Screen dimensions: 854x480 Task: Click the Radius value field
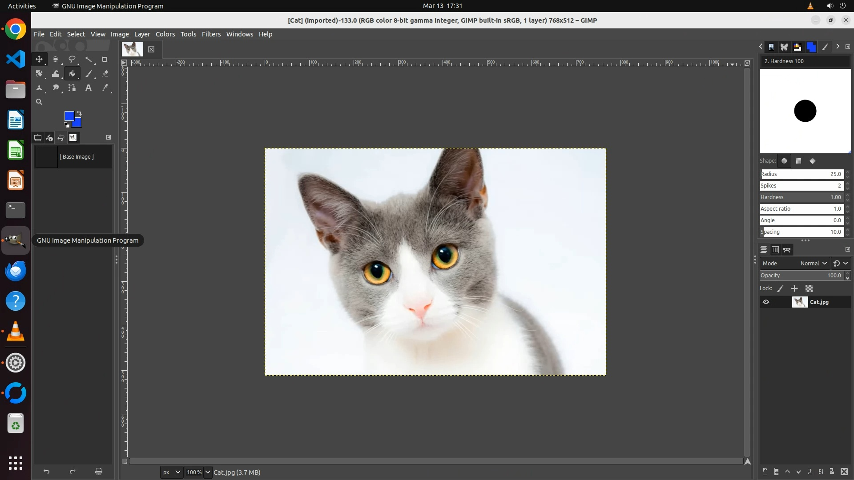point(802,174)
